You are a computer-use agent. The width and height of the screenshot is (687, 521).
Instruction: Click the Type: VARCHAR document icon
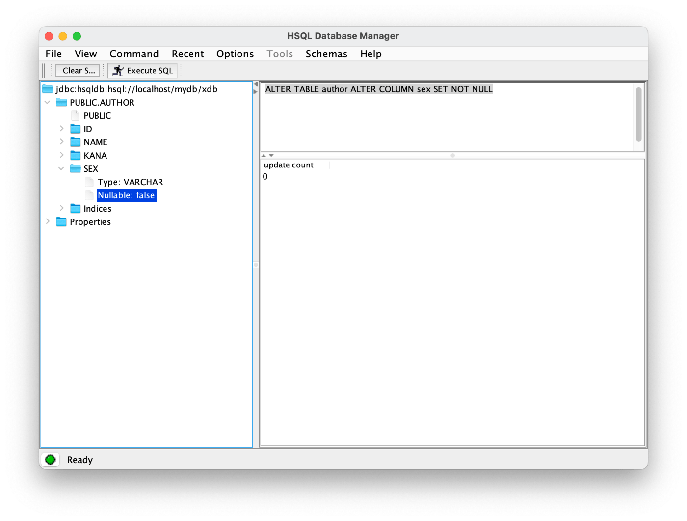tap(89, 182)
